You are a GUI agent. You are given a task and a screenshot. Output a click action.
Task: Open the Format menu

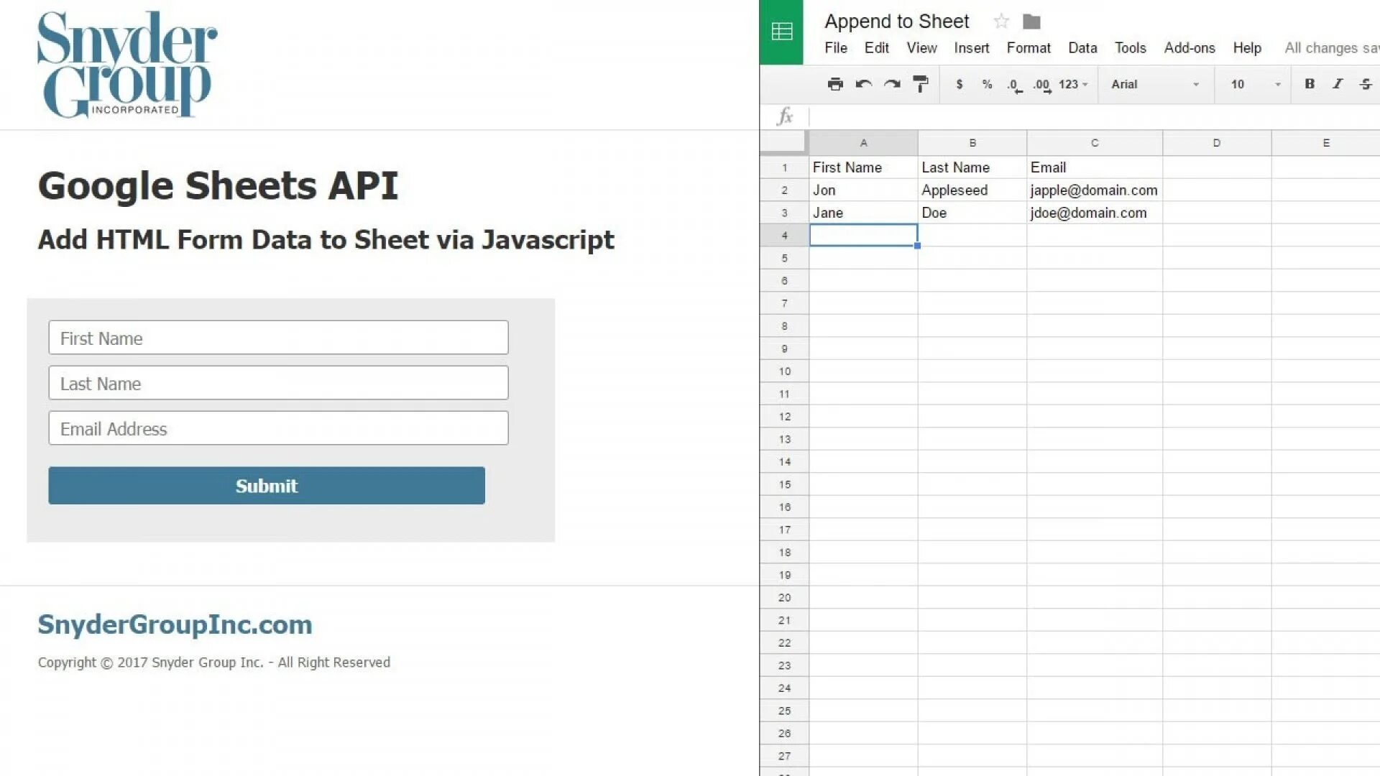click(x=1029, y=48)
